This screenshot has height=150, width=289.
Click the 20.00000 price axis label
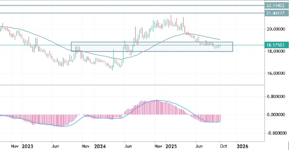click(x=276, y=29)
